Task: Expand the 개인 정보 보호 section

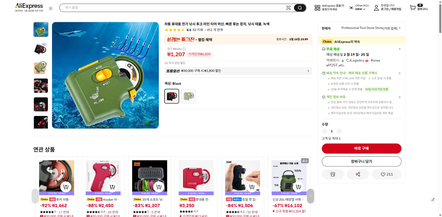Action: coord(400,97)
